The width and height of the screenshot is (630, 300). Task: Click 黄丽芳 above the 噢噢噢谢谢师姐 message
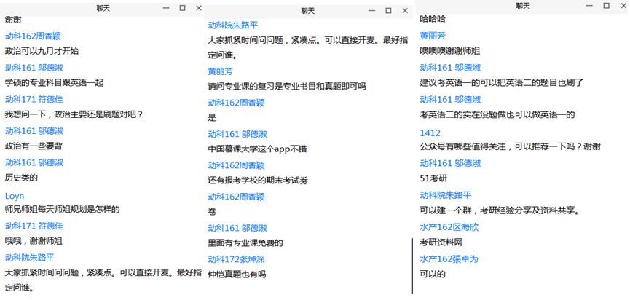click(432, 36)
